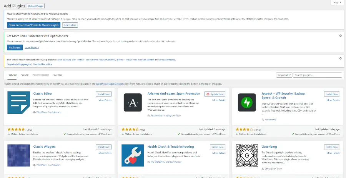Image resolution: width=346 pixels, height=178 pixels.
Task: Click Classic Editor star rating
Action: tap(16, 129)
